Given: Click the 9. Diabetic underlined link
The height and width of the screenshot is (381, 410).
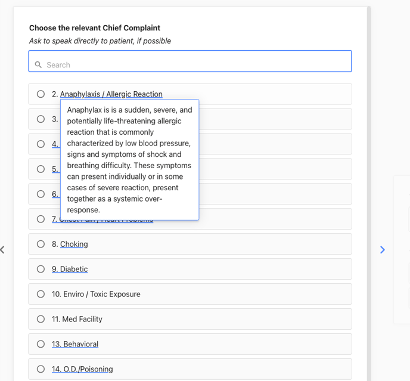Looking at the screenshot, I should (x=70, y=269).
